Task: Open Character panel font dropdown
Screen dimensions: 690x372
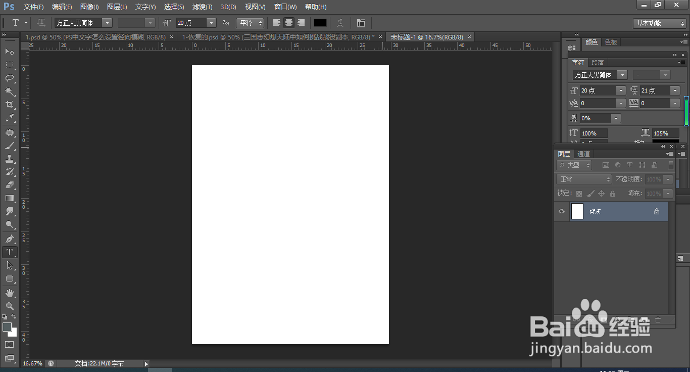Action: [x=622, y=75]
